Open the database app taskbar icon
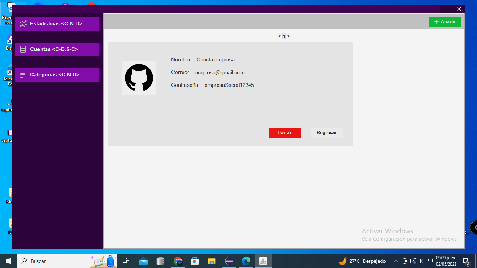The height and width of the screenshot is (268, 477). tap(161, 261)
